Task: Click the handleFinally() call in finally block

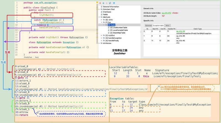Action: 50,28
